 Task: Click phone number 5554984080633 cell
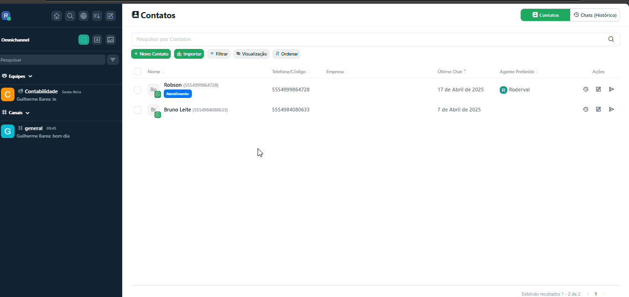(x=291, y=110)
